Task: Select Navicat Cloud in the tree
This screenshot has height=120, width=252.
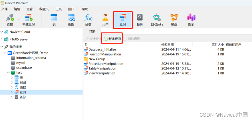Action: 20,32
